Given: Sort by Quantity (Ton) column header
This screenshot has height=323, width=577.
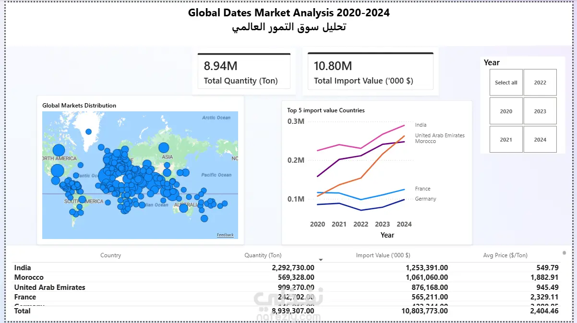Looking at the screenshot, I should (x=263, y=255).
